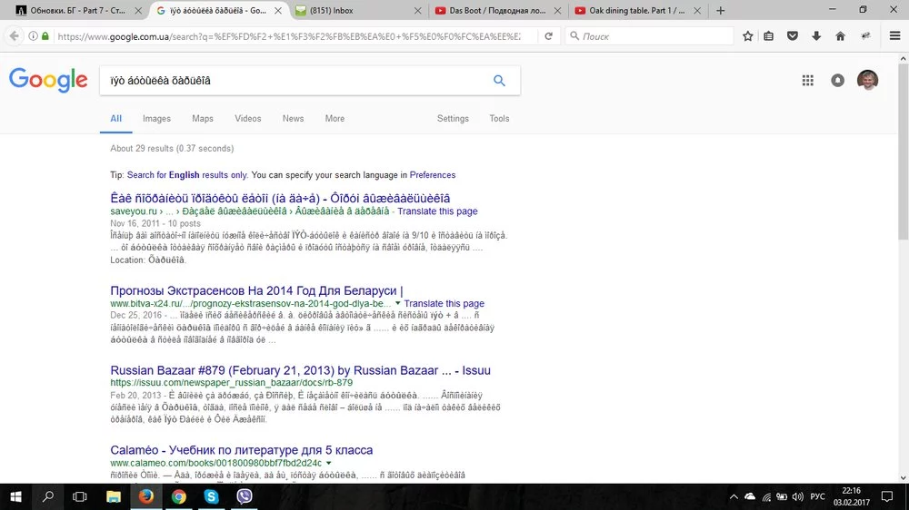The height and width of the screenshot is (510, 909).
Task: Close the Inbox browser tab
Action: coord(418,10)
